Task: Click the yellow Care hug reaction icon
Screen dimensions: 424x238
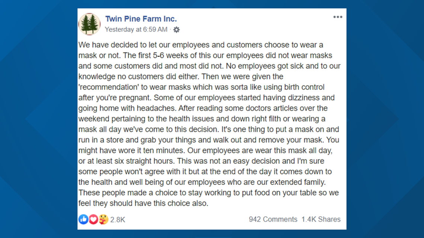Action: tap(103, 219)
